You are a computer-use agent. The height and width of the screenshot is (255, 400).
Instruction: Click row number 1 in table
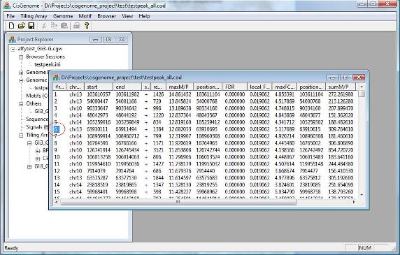click(x=55, y=94)
